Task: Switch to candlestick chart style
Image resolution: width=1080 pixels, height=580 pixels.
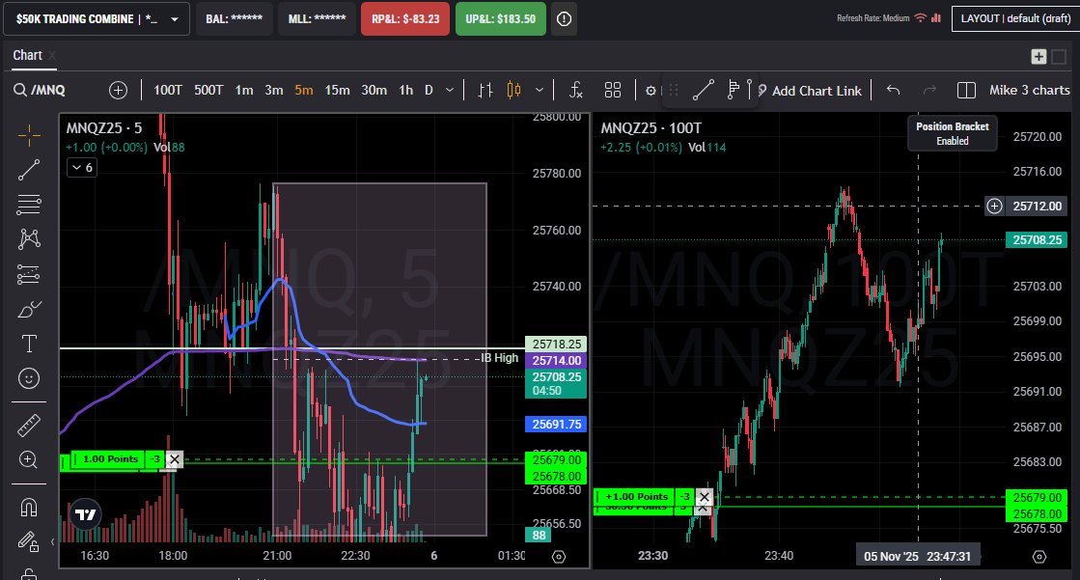Action: click(513, 91)
